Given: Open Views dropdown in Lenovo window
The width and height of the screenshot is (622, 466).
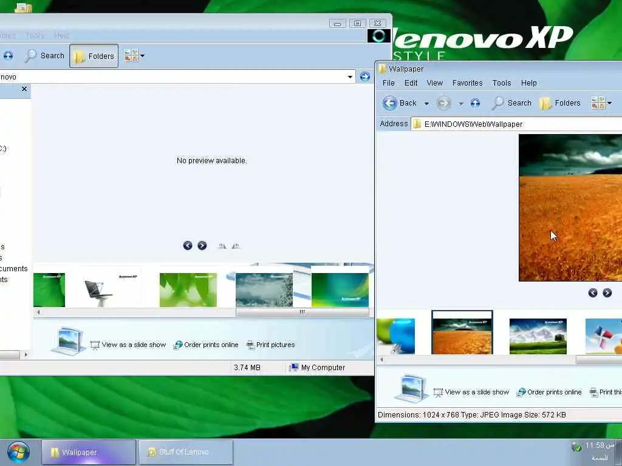Looking at the screenshot, I should point(134,56).
